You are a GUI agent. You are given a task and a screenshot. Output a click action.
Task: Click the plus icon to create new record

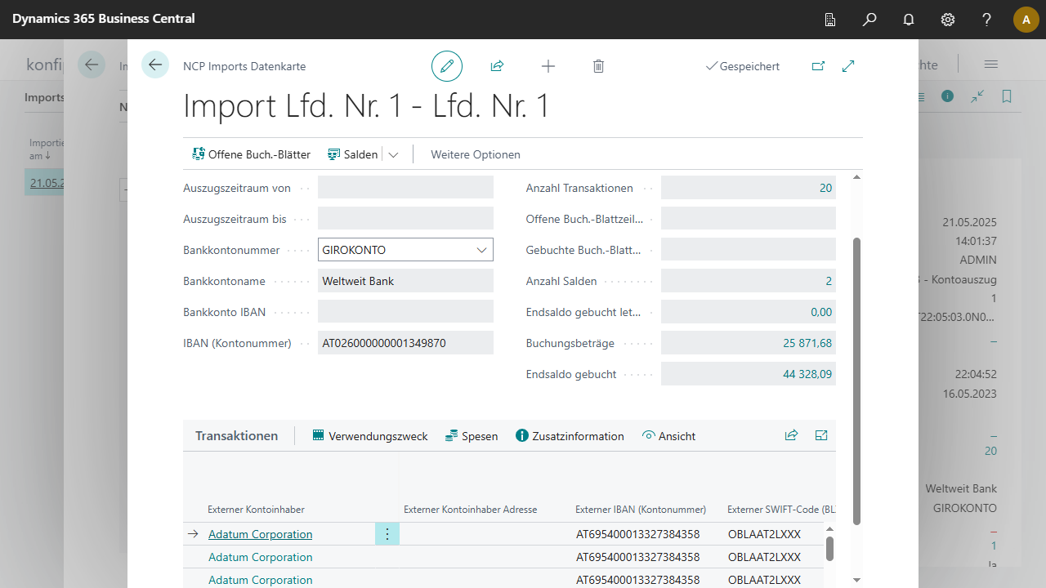click(548, 66)
